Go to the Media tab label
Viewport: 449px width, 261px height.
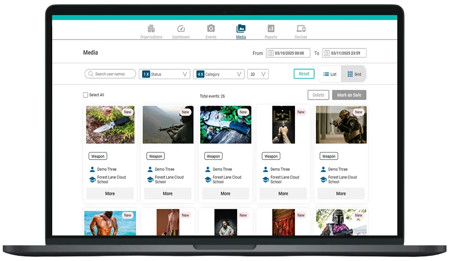[241, 37]
